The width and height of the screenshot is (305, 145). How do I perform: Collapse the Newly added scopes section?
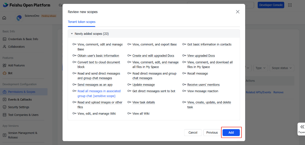72,34
